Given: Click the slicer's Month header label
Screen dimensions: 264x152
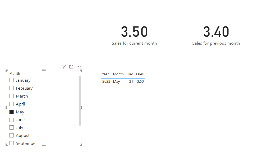Looking at the screenshot, I should coord(15,74).
